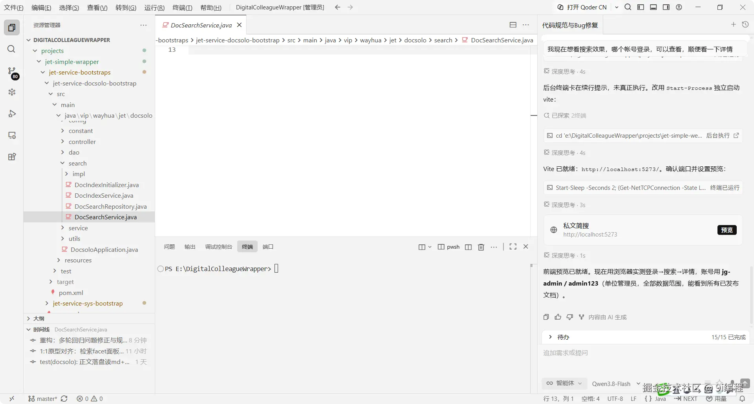Viewport: 754px width, 404px height.
Task: Click the notifications bell in status bar
Action: click(x=742, y=399)
